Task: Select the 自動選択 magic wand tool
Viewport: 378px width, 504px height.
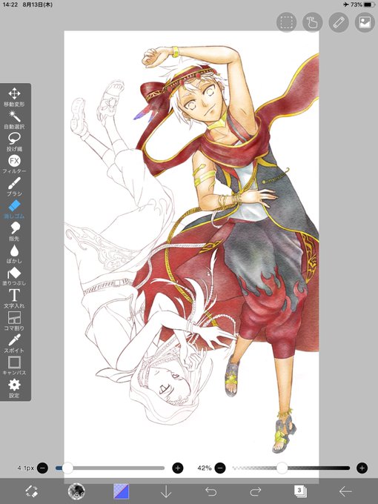Action: [14, 119]
